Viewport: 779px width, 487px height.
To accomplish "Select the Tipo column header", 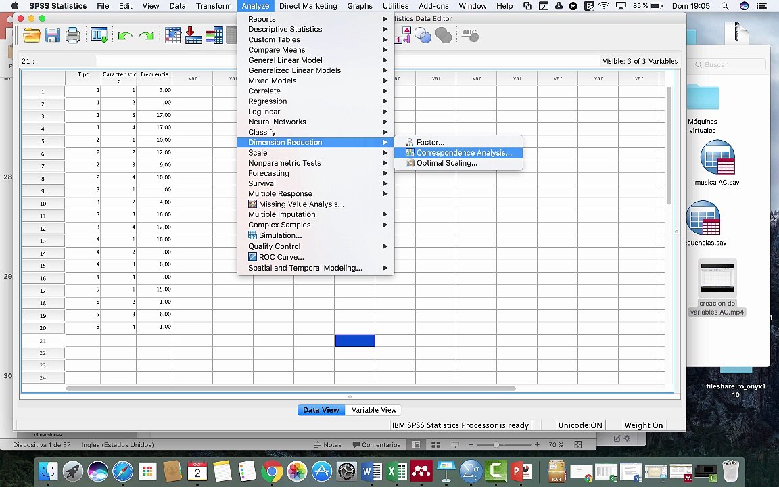I will (x=83, y=78).
